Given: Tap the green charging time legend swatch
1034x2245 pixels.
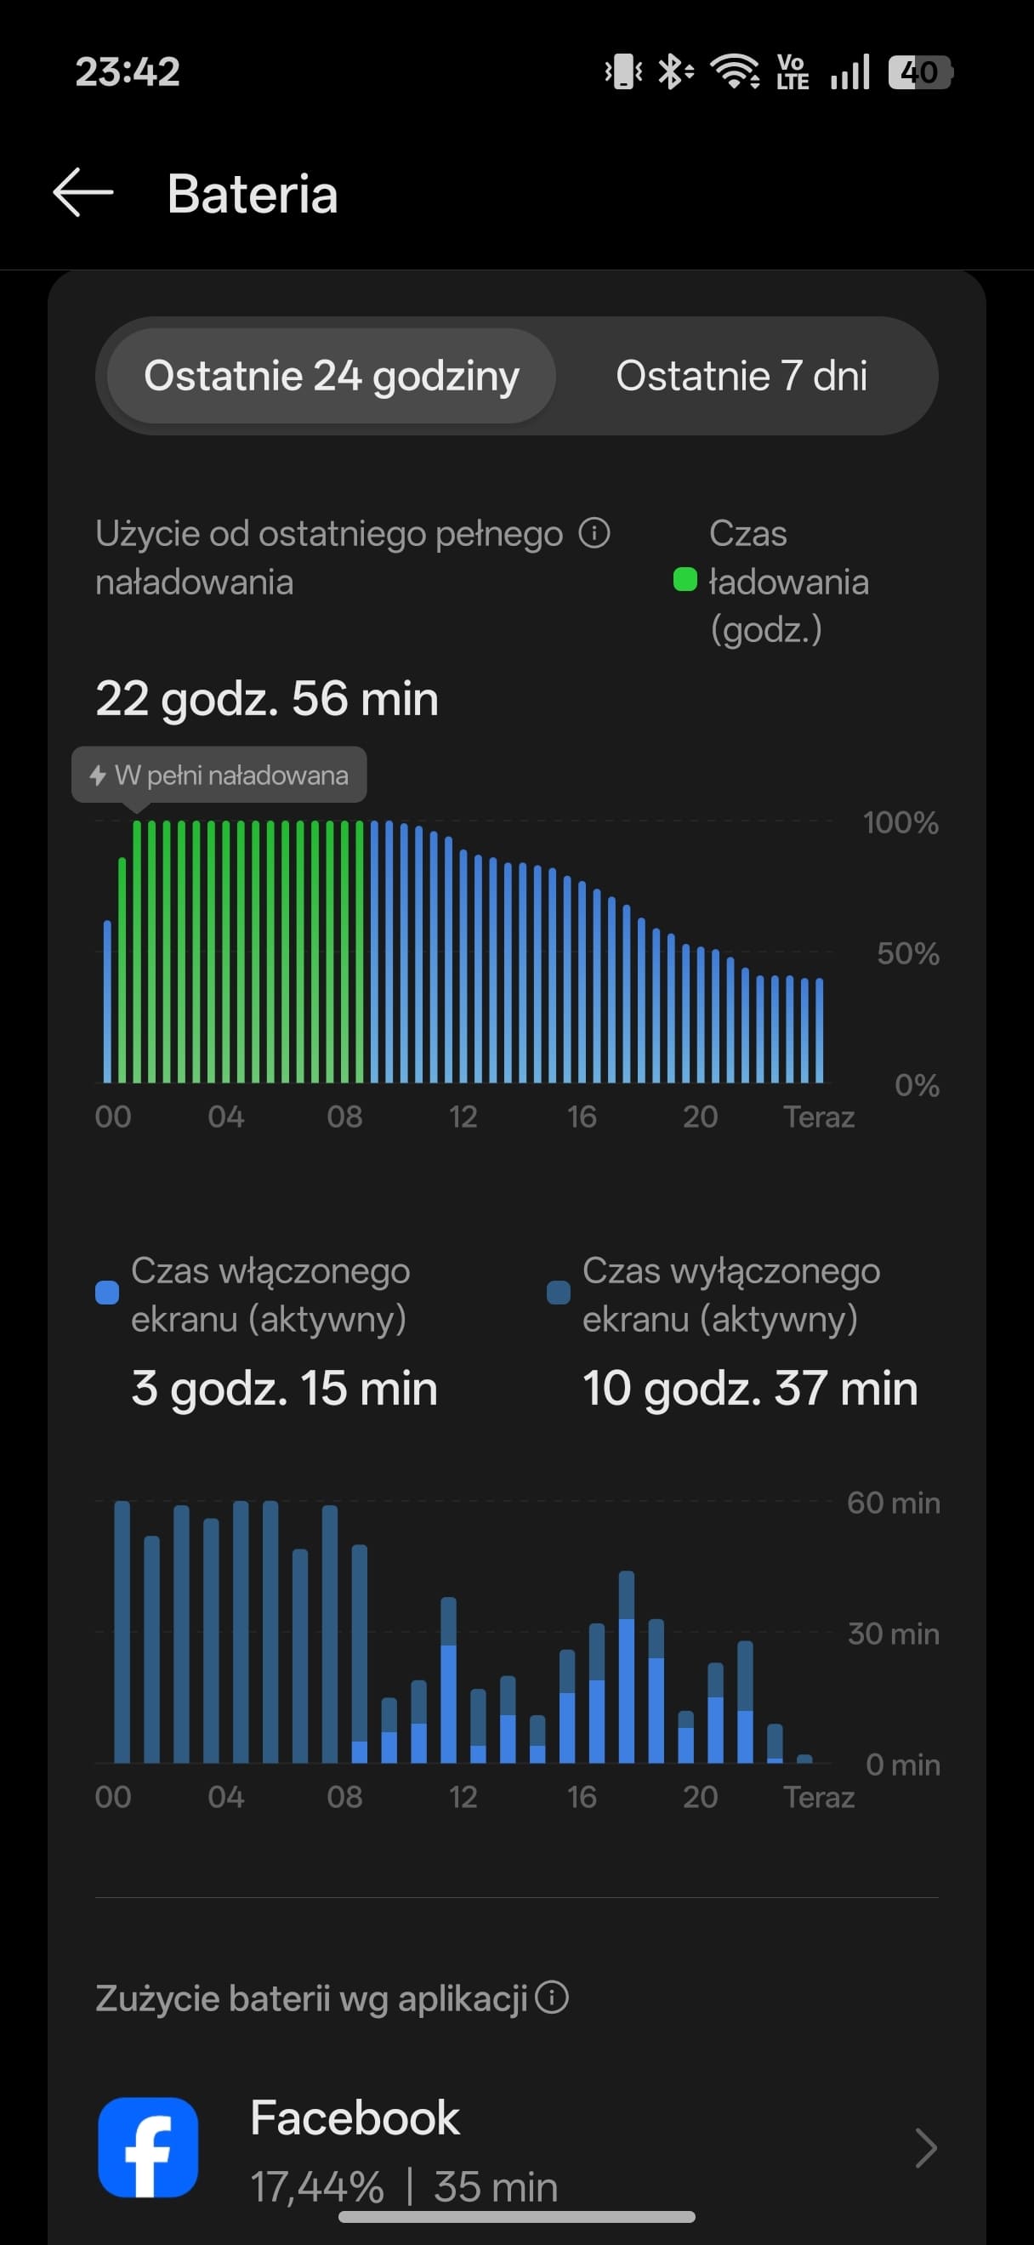Looking at the screenshot, I should click(685, 580).
